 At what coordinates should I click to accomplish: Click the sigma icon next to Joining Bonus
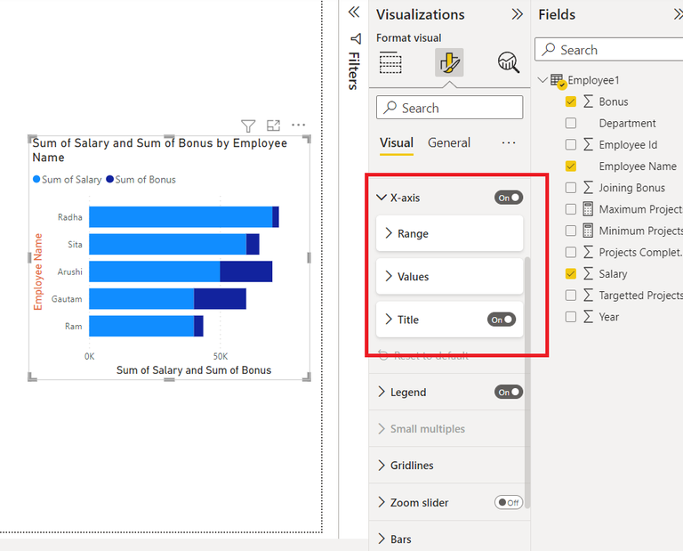(x=588, y=188)
